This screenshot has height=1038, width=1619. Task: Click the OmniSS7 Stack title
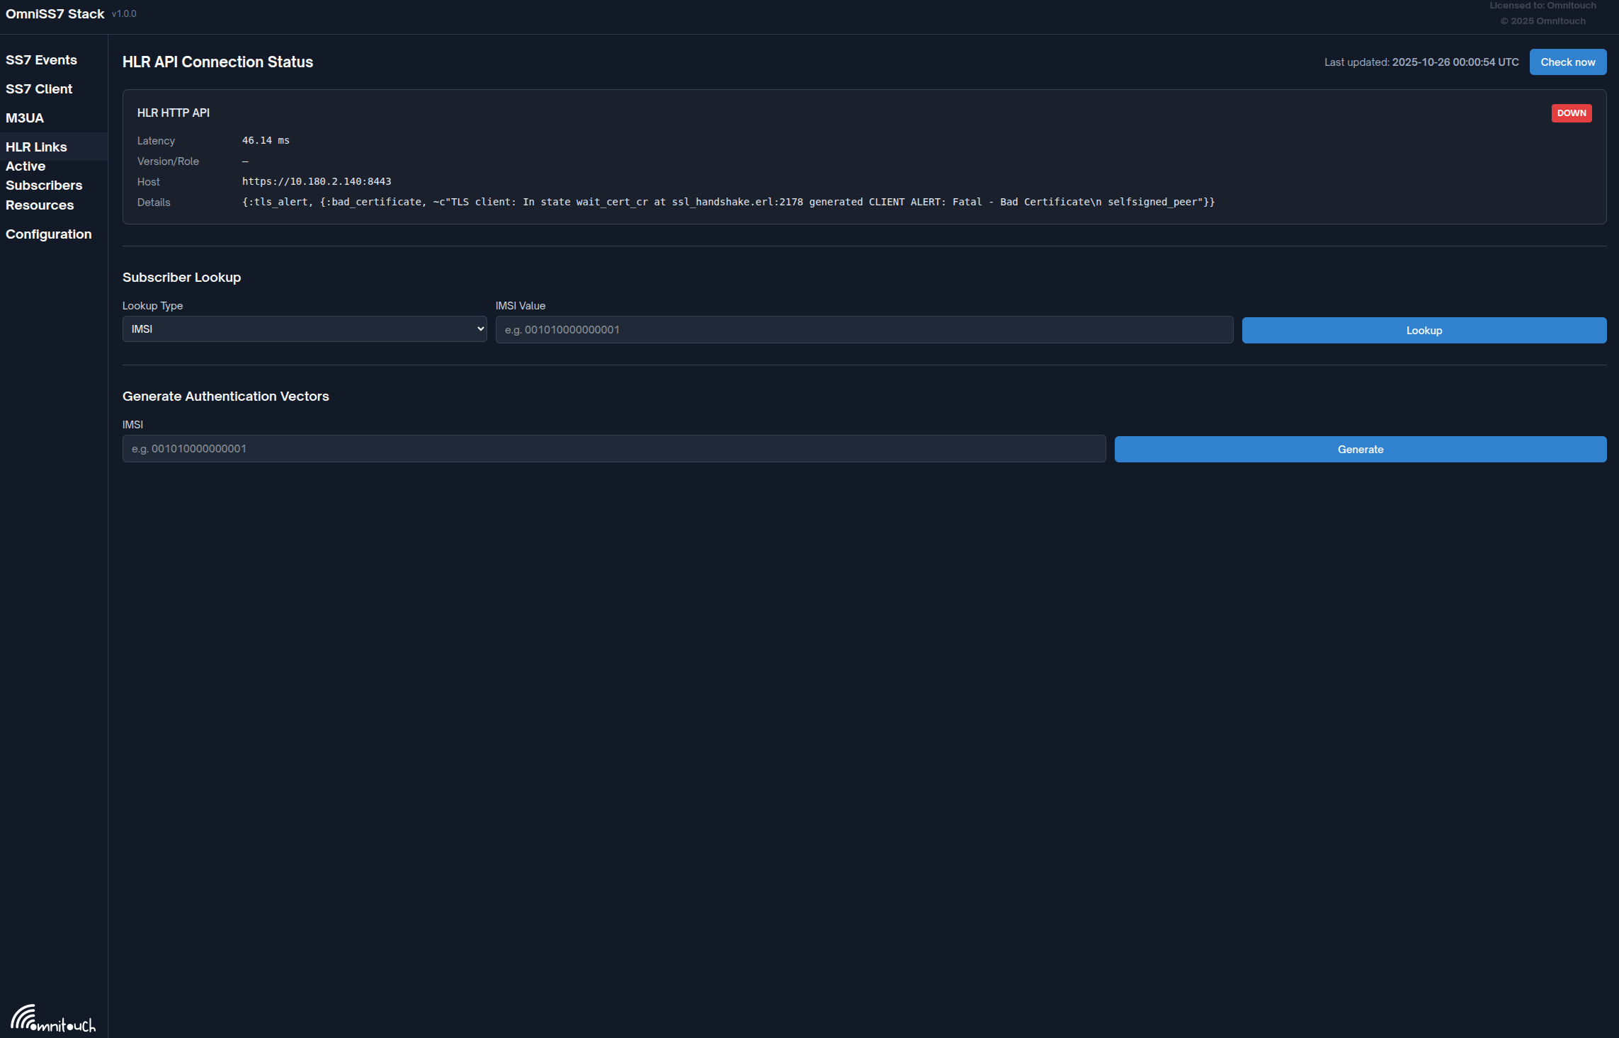[55, 14]
